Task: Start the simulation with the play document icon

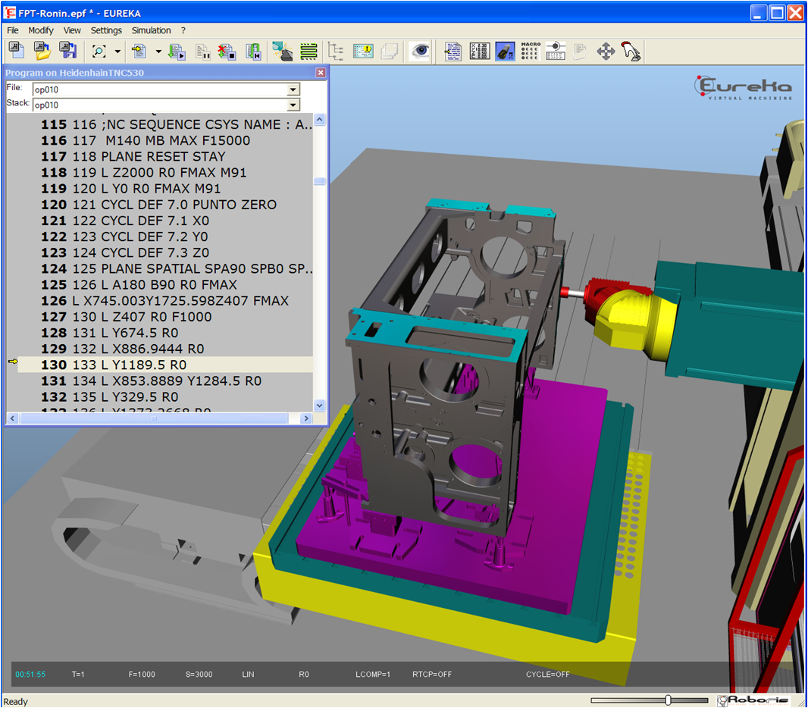Action: point(177,51)
